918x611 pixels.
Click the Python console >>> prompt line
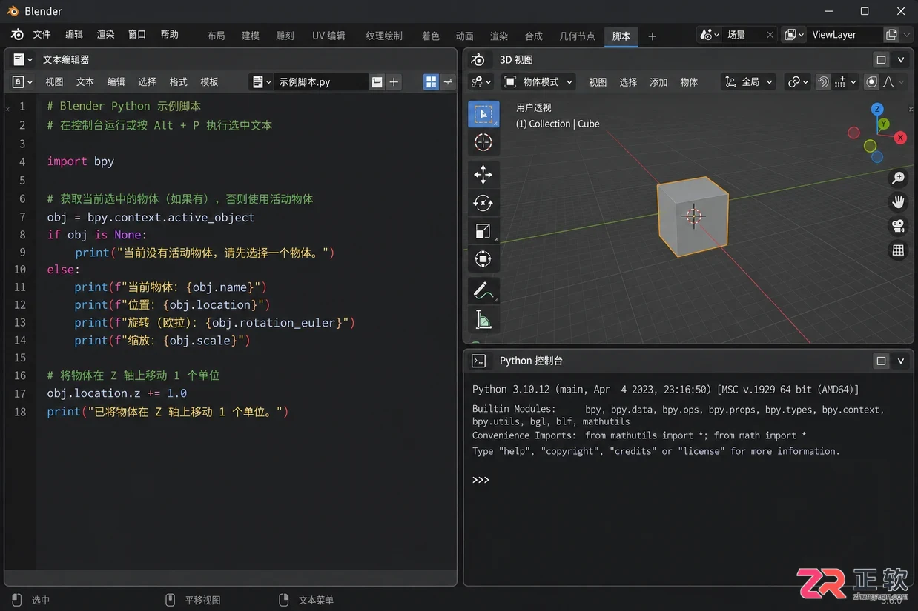tap(481, 480)
